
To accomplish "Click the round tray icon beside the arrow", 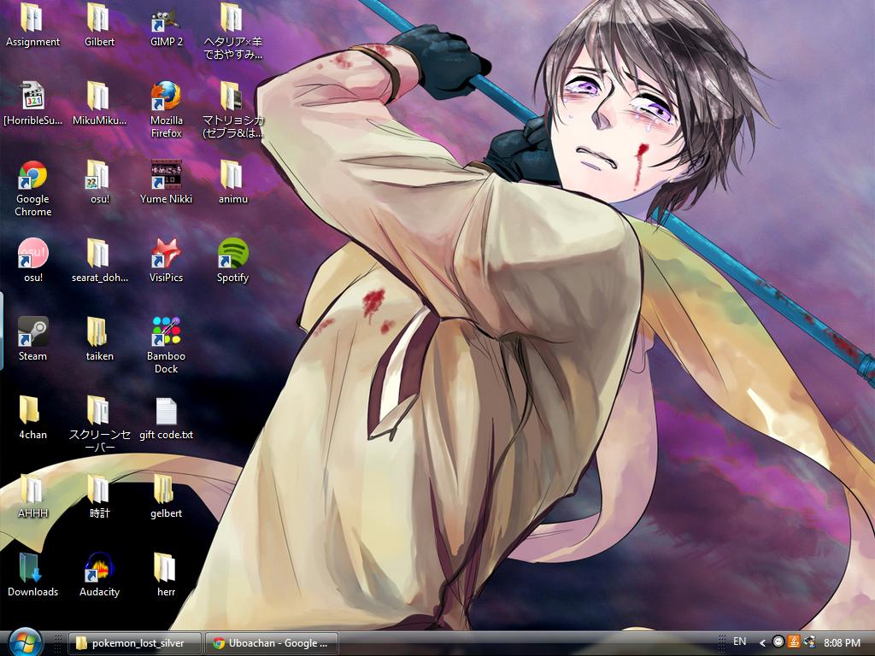I will coord(778,642).
